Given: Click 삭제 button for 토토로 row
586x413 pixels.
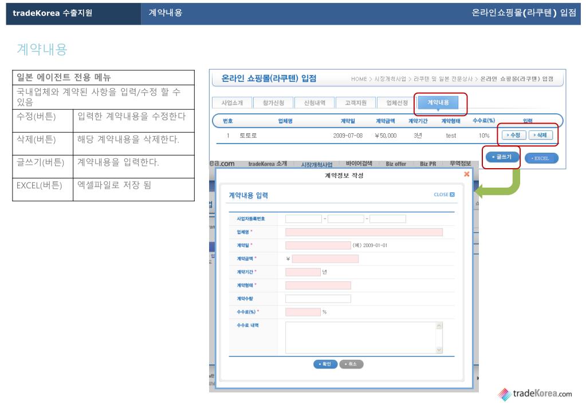Looking at the screenshot, I should 540,135.
